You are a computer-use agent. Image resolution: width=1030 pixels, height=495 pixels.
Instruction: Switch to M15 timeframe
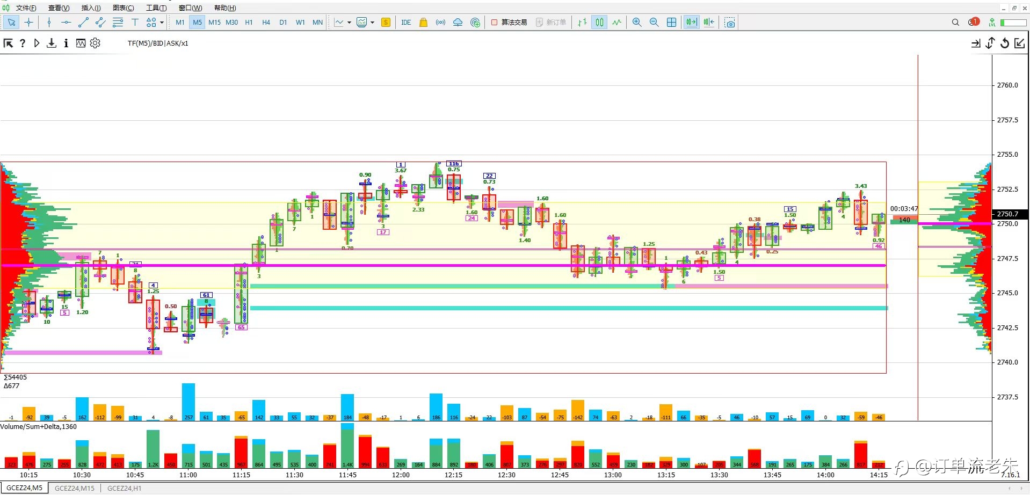(x=214, y=22)
